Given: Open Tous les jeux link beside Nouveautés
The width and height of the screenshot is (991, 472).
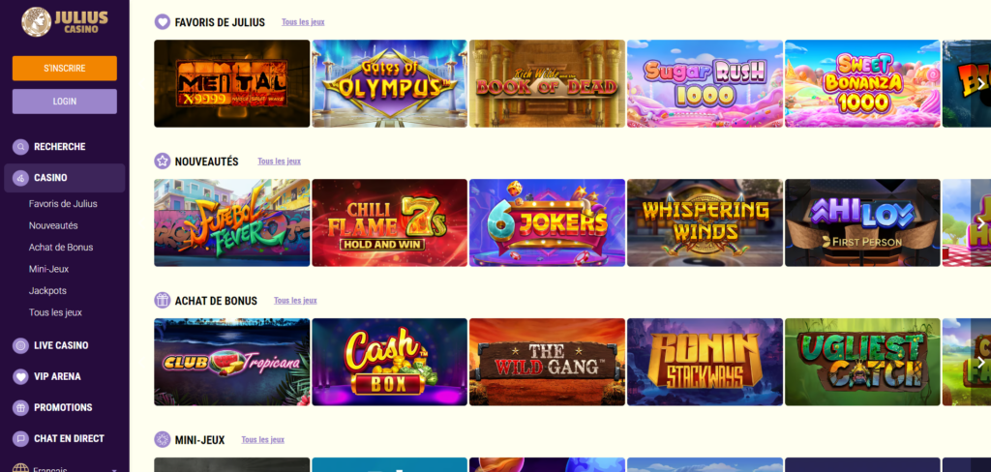Looking at the screenshot, I should (279, 162).
